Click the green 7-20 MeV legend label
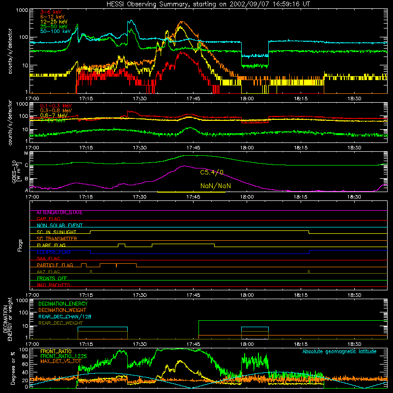This screenshot has width=393, height=393. point(53,120)
